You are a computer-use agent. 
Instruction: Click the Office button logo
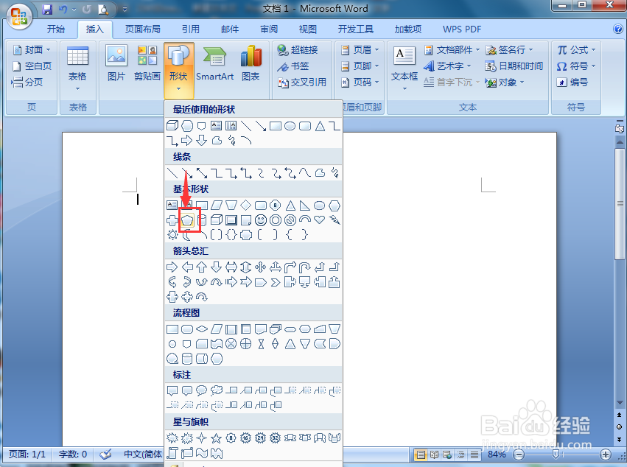pyautogui.click(x=19, y=16)
